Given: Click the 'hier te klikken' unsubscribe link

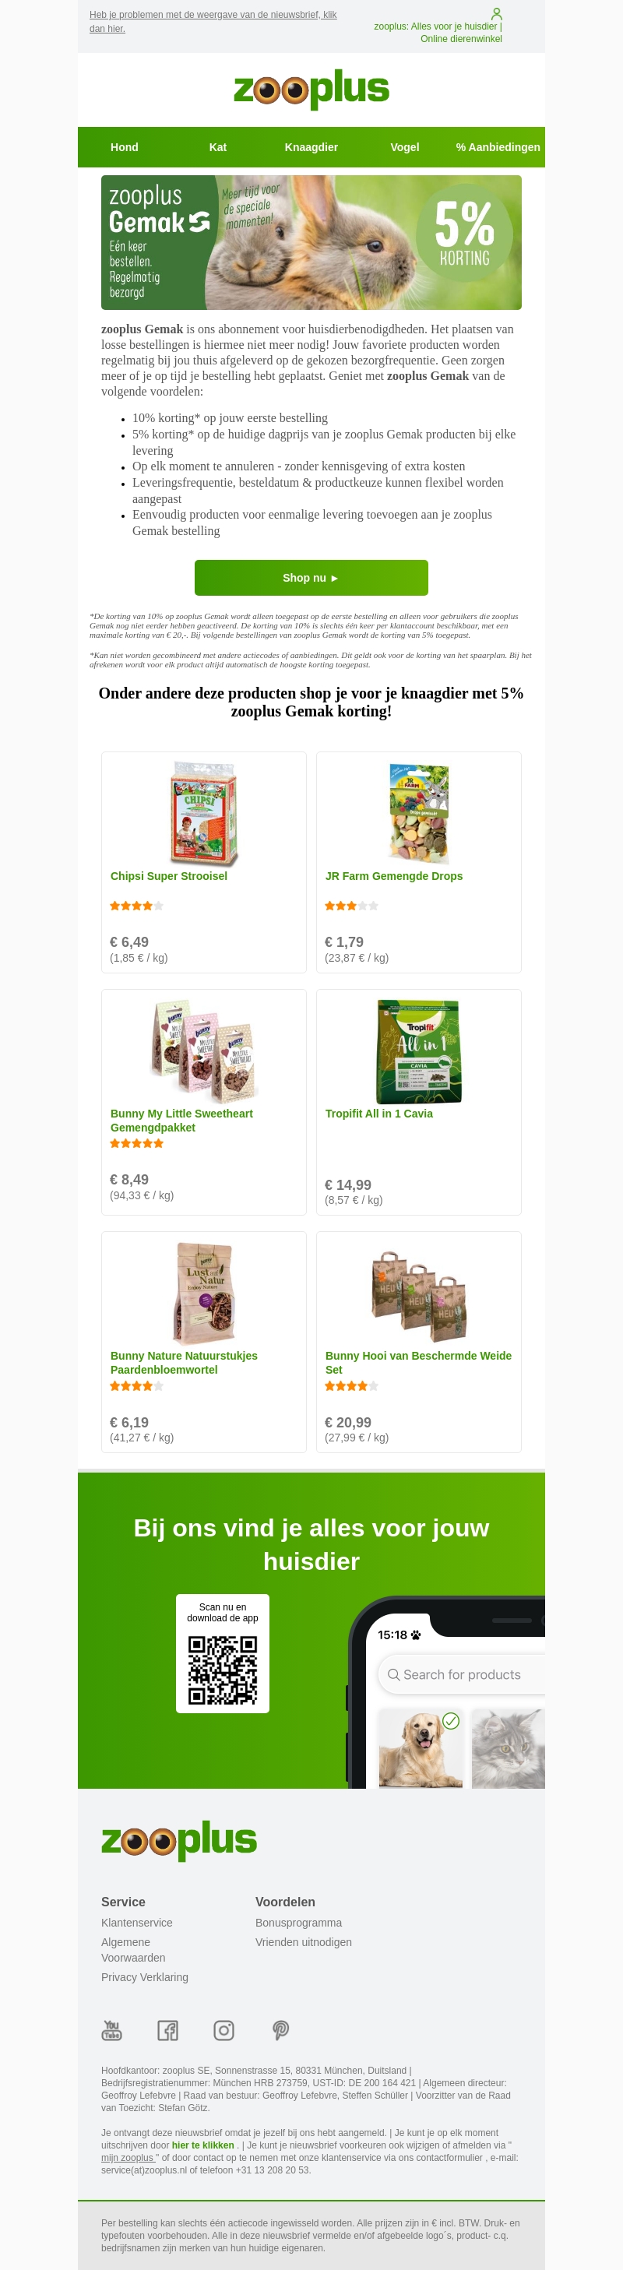Looking at the screenshot, I should coord(202,2145).
